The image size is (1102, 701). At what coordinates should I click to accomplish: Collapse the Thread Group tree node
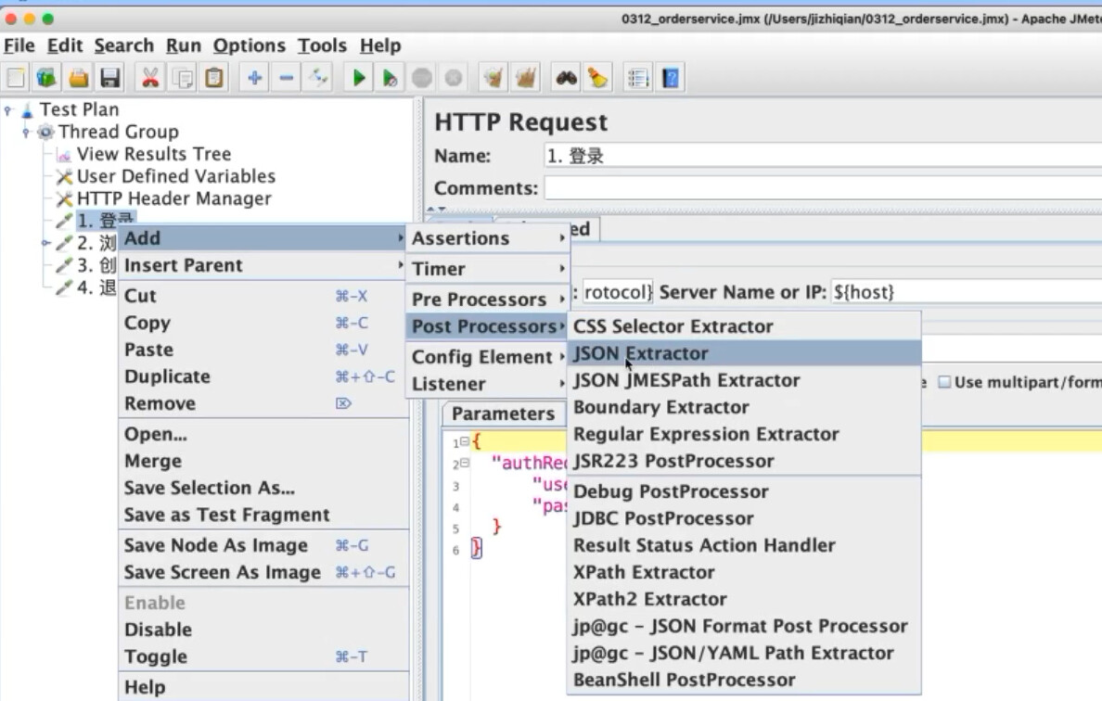pos(26,132)
